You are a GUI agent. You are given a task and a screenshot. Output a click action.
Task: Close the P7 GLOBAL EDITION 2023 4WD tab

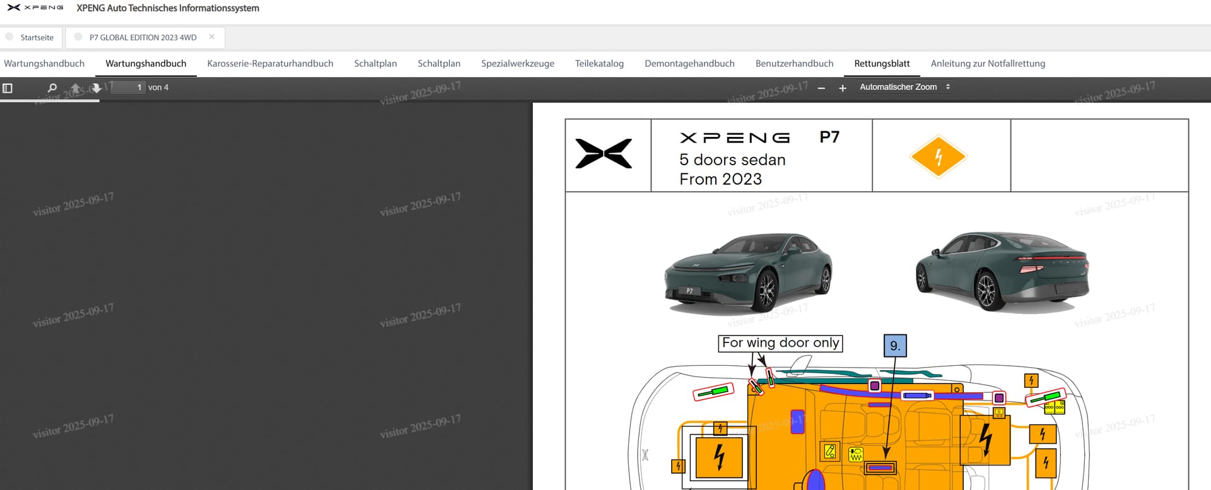click(212, 37)
